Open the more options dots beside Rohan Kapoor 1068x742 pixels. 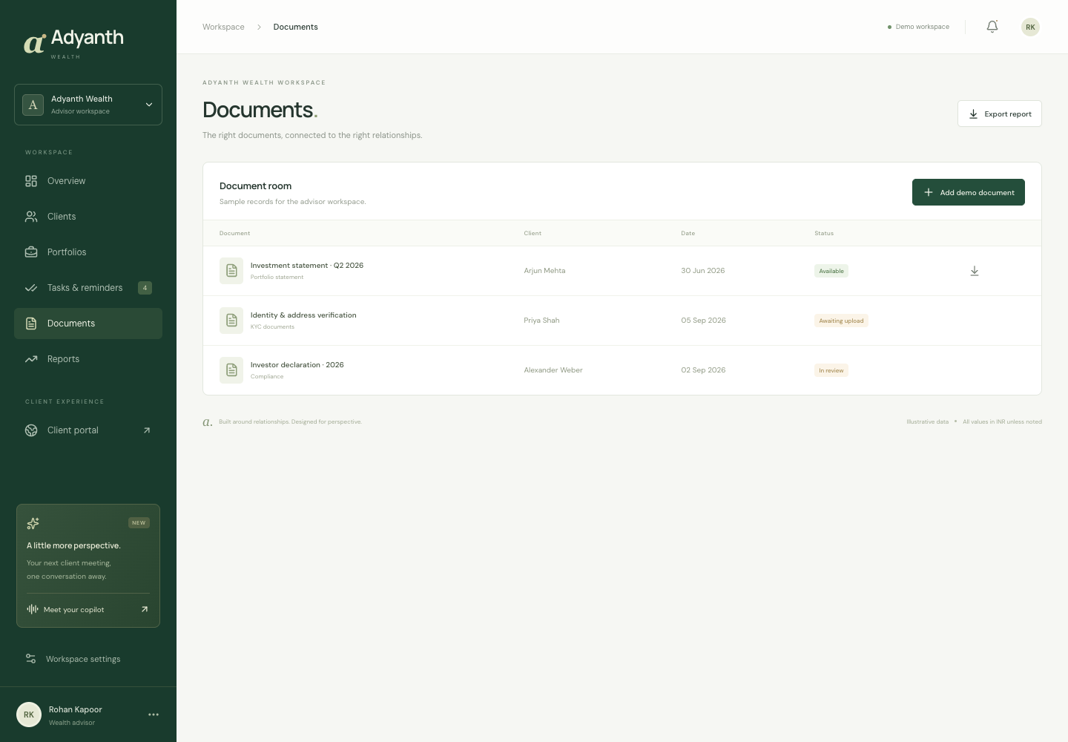point(154,715)
